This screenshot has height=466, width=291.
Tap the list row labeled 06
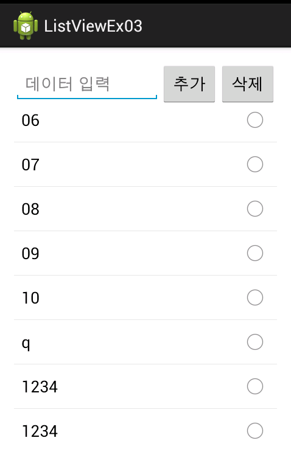tap(145, 120)
